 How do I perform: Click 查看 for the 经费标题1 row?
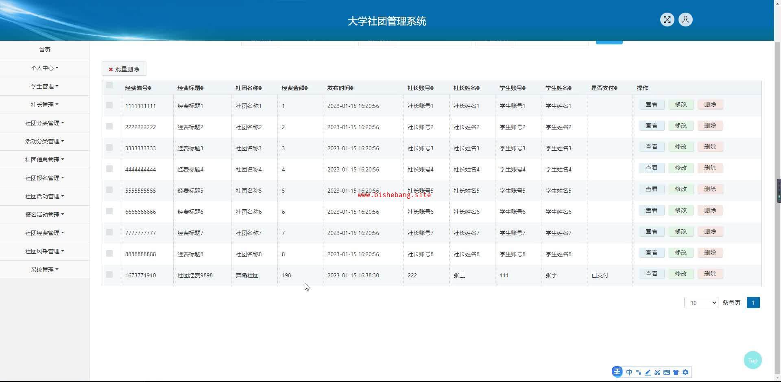click(x=652, y=105)
